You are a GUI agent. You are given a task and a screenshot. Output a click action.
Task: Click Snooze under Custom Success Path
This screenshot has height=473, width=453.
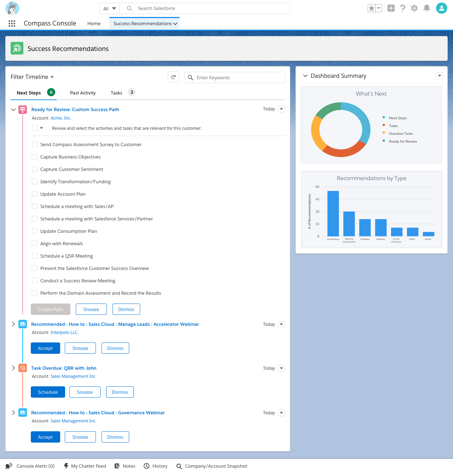point(91,309)
